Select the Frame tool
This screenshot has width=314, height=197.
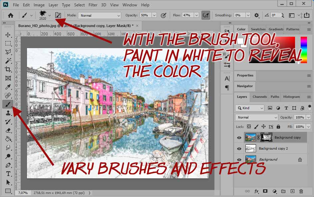[x=8, y=78]
